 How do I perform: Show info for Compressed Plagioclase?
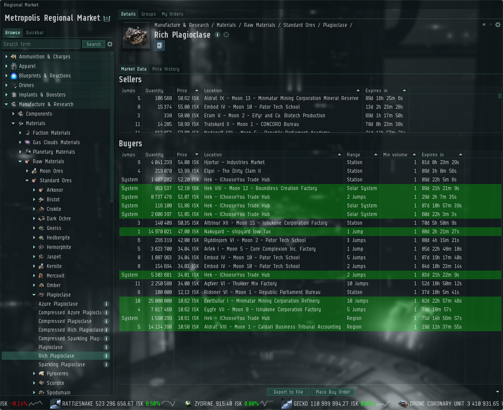(106, 321)
